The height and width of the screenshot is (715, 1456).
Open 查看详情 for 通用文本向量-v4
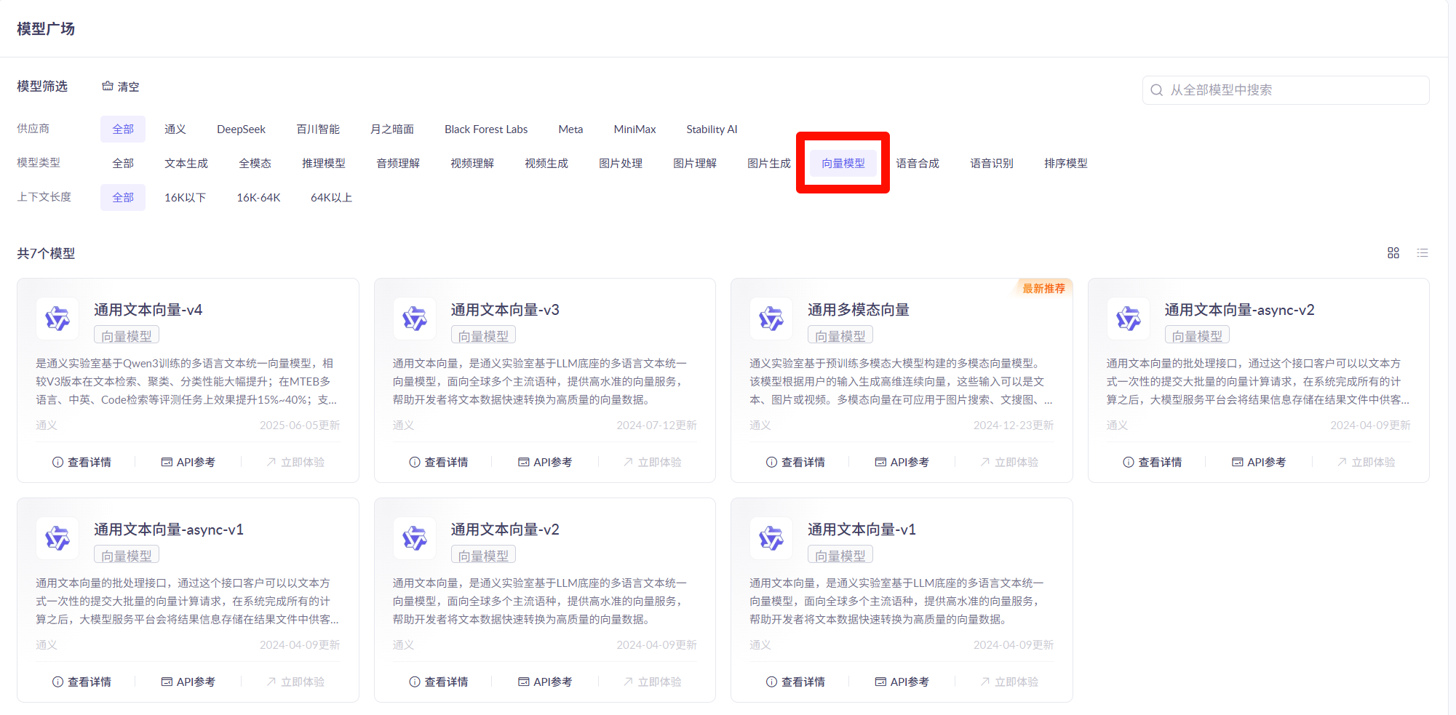(x=81, y=463)
